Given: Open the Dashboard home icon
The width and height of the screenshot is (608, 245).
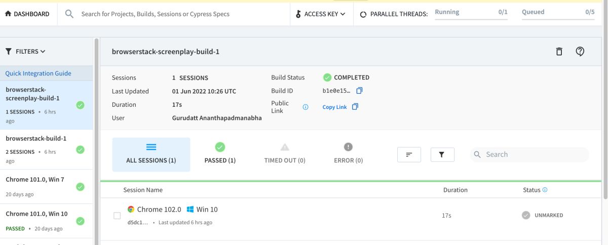Looking at the screenshot, I should (x=8, y=14).
